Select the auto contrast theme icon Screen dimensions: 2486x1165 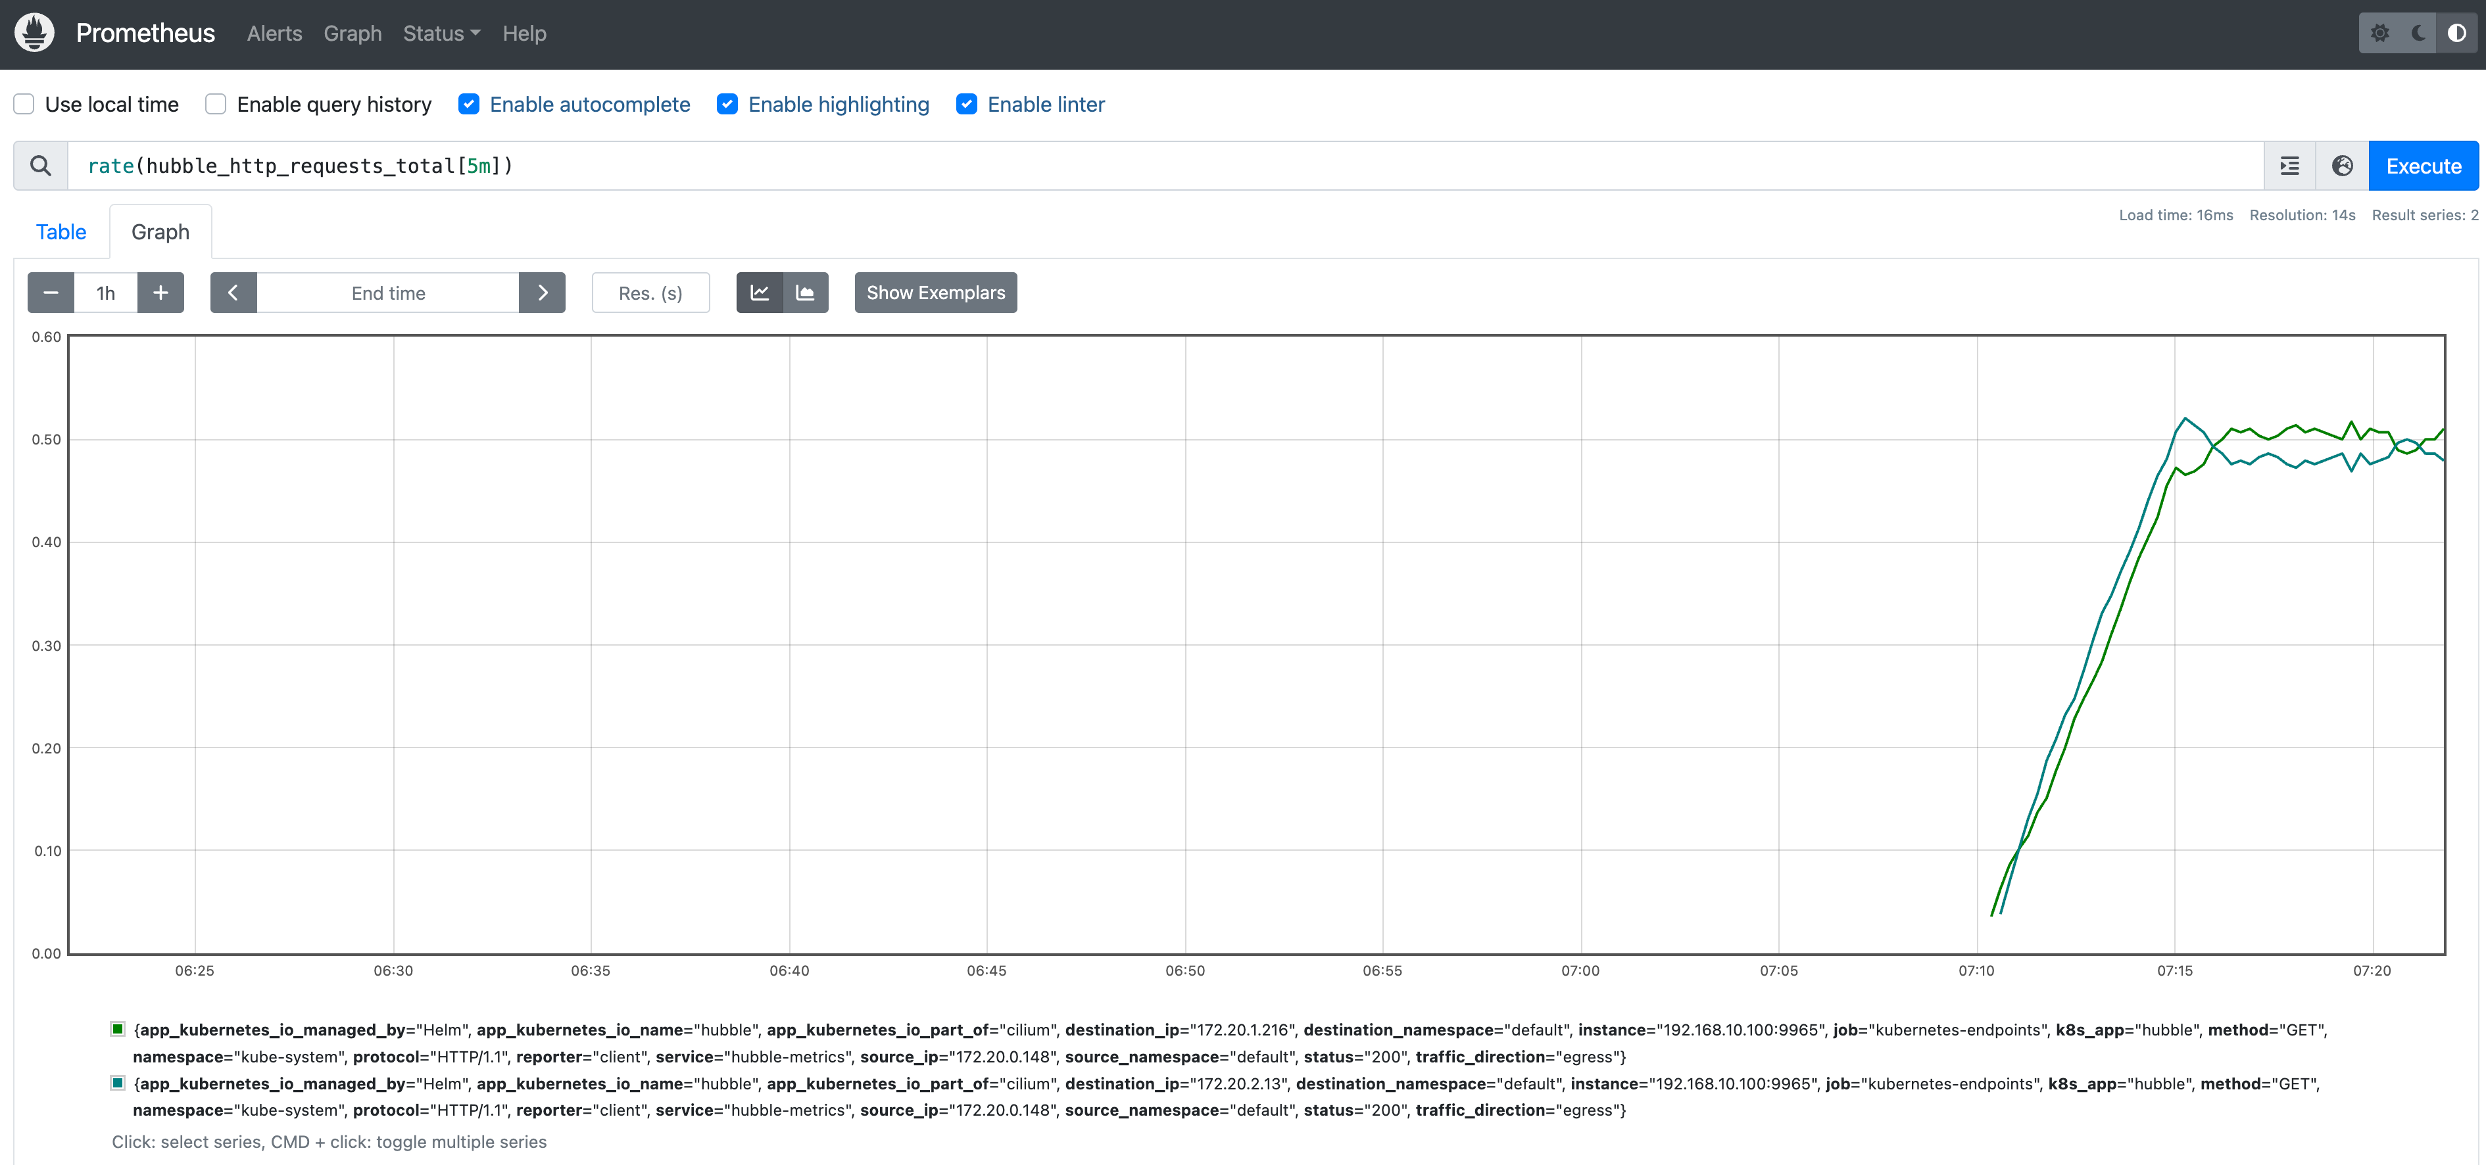(2457, 34)
